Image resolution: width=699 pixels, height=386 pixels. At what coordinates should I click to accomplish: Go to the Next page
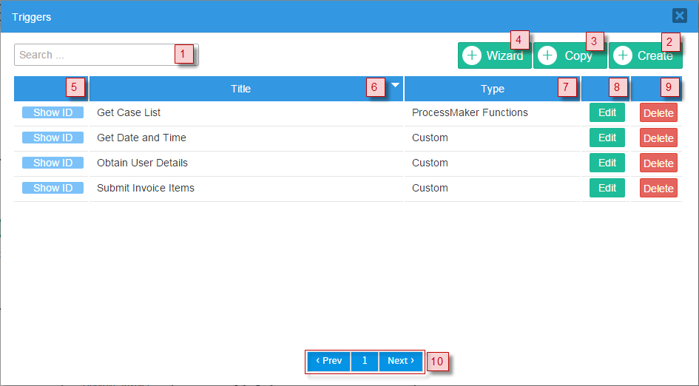(x=401, y=361)
